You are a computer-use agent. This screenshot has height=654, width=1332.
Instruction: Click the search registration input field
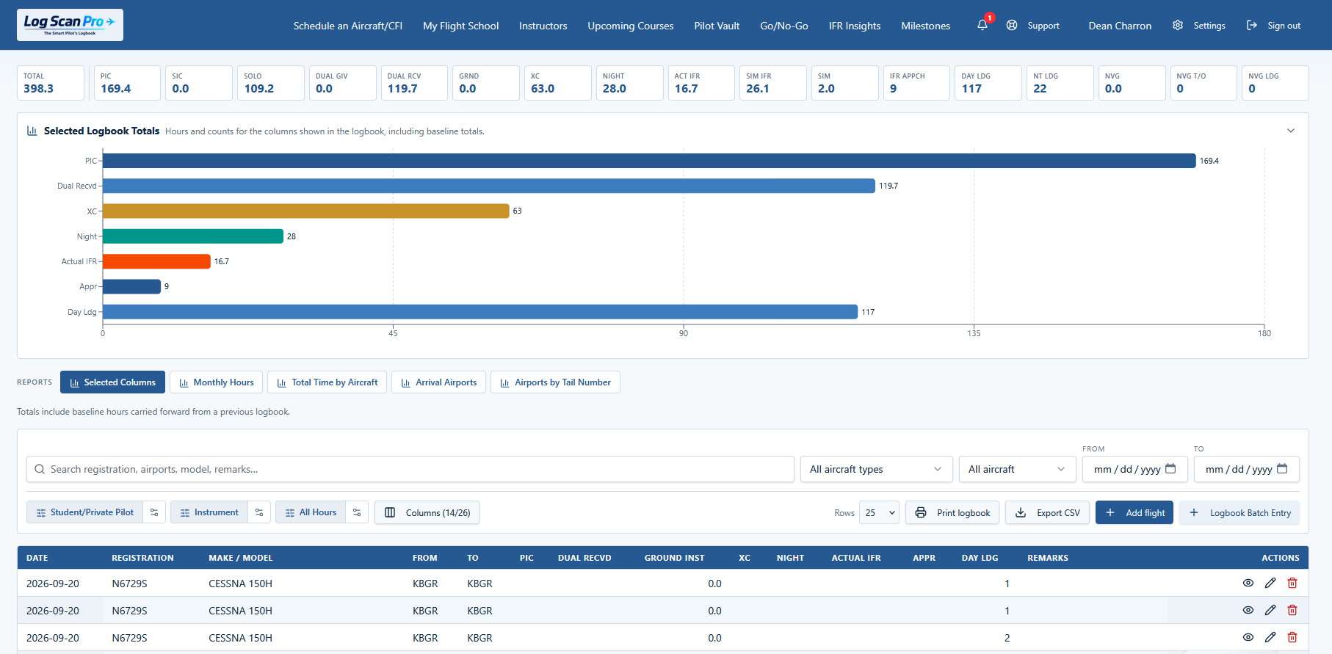coord(410,469)
